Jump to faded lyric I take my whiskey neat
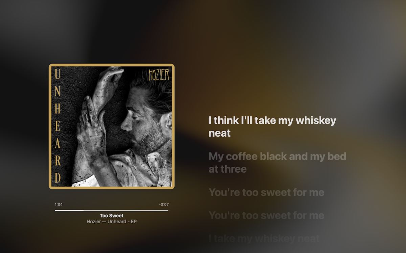 [x=264, y=238]
